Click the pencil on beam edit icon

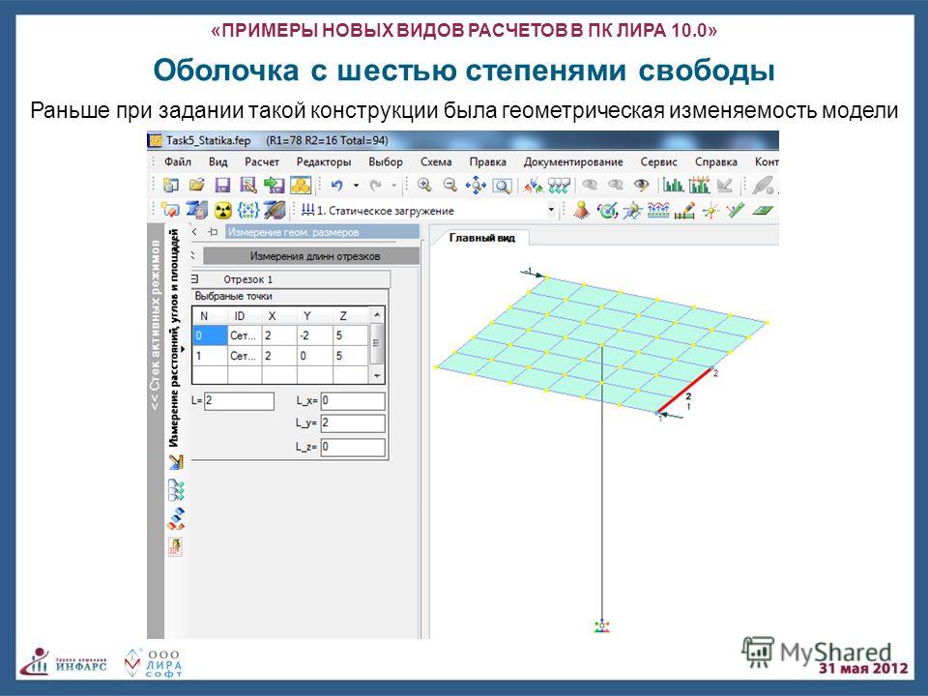tap(684, 210)
